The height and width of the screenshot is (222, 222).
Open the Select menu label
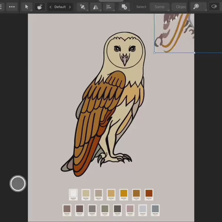click(x=141, y=7)
